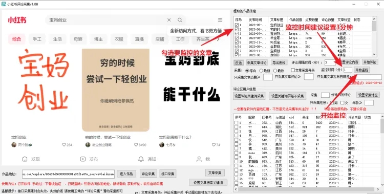Check comment user row 1 checkbox

tap(237, 123)
